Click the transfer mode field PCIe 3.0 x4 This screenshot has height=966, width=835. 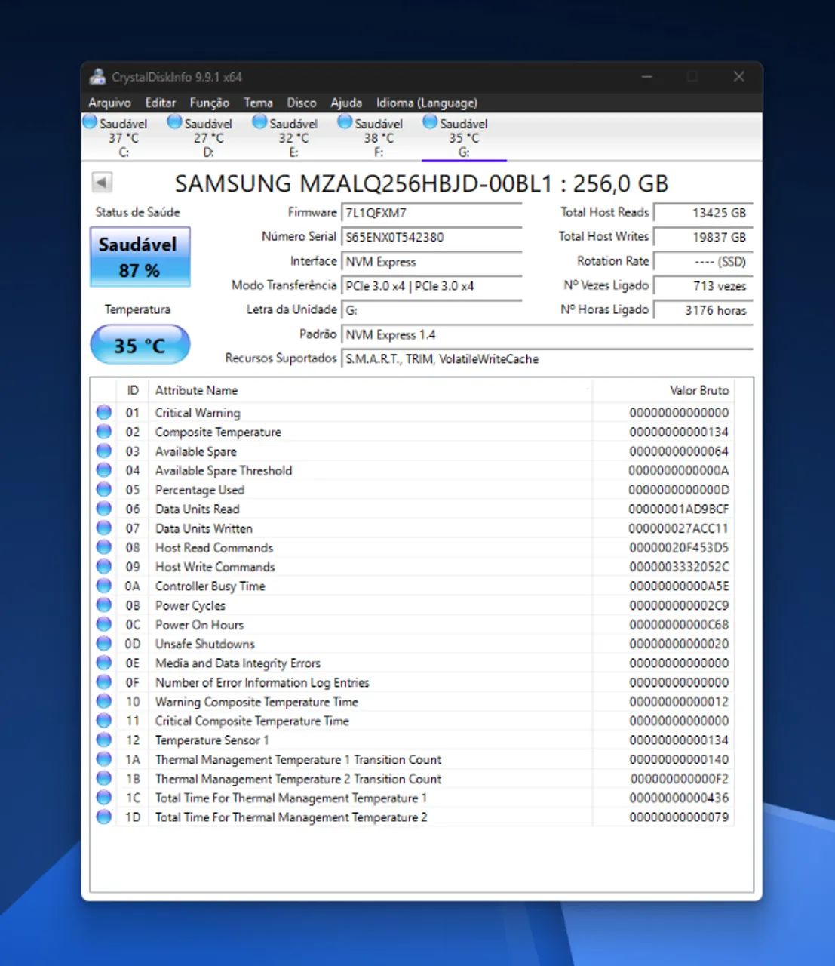click(431, 286)
